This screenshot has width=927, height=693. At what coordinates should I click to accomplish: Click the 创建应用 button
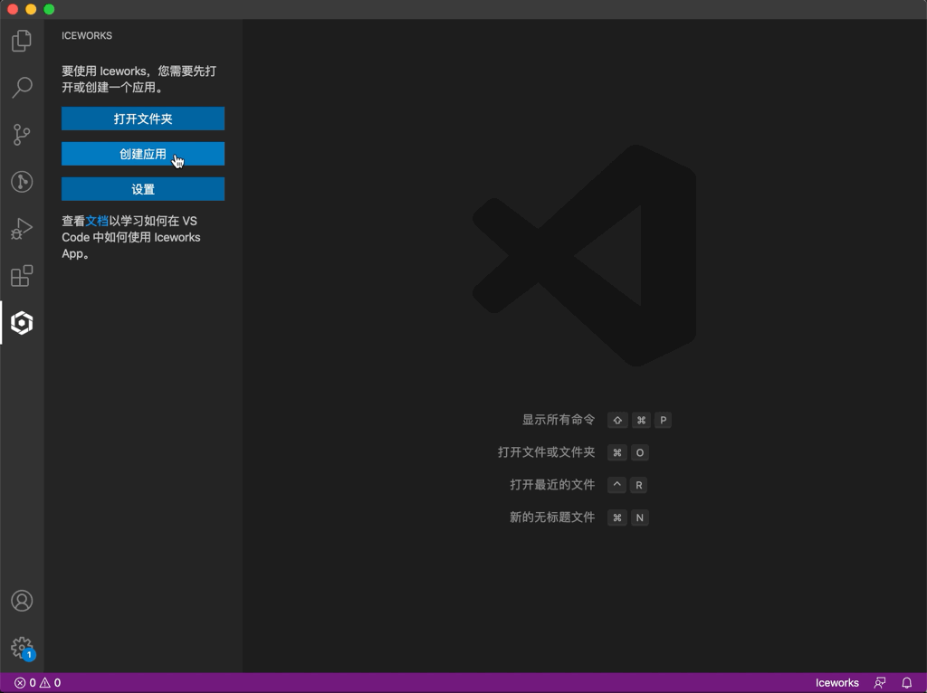click(143, 154)
